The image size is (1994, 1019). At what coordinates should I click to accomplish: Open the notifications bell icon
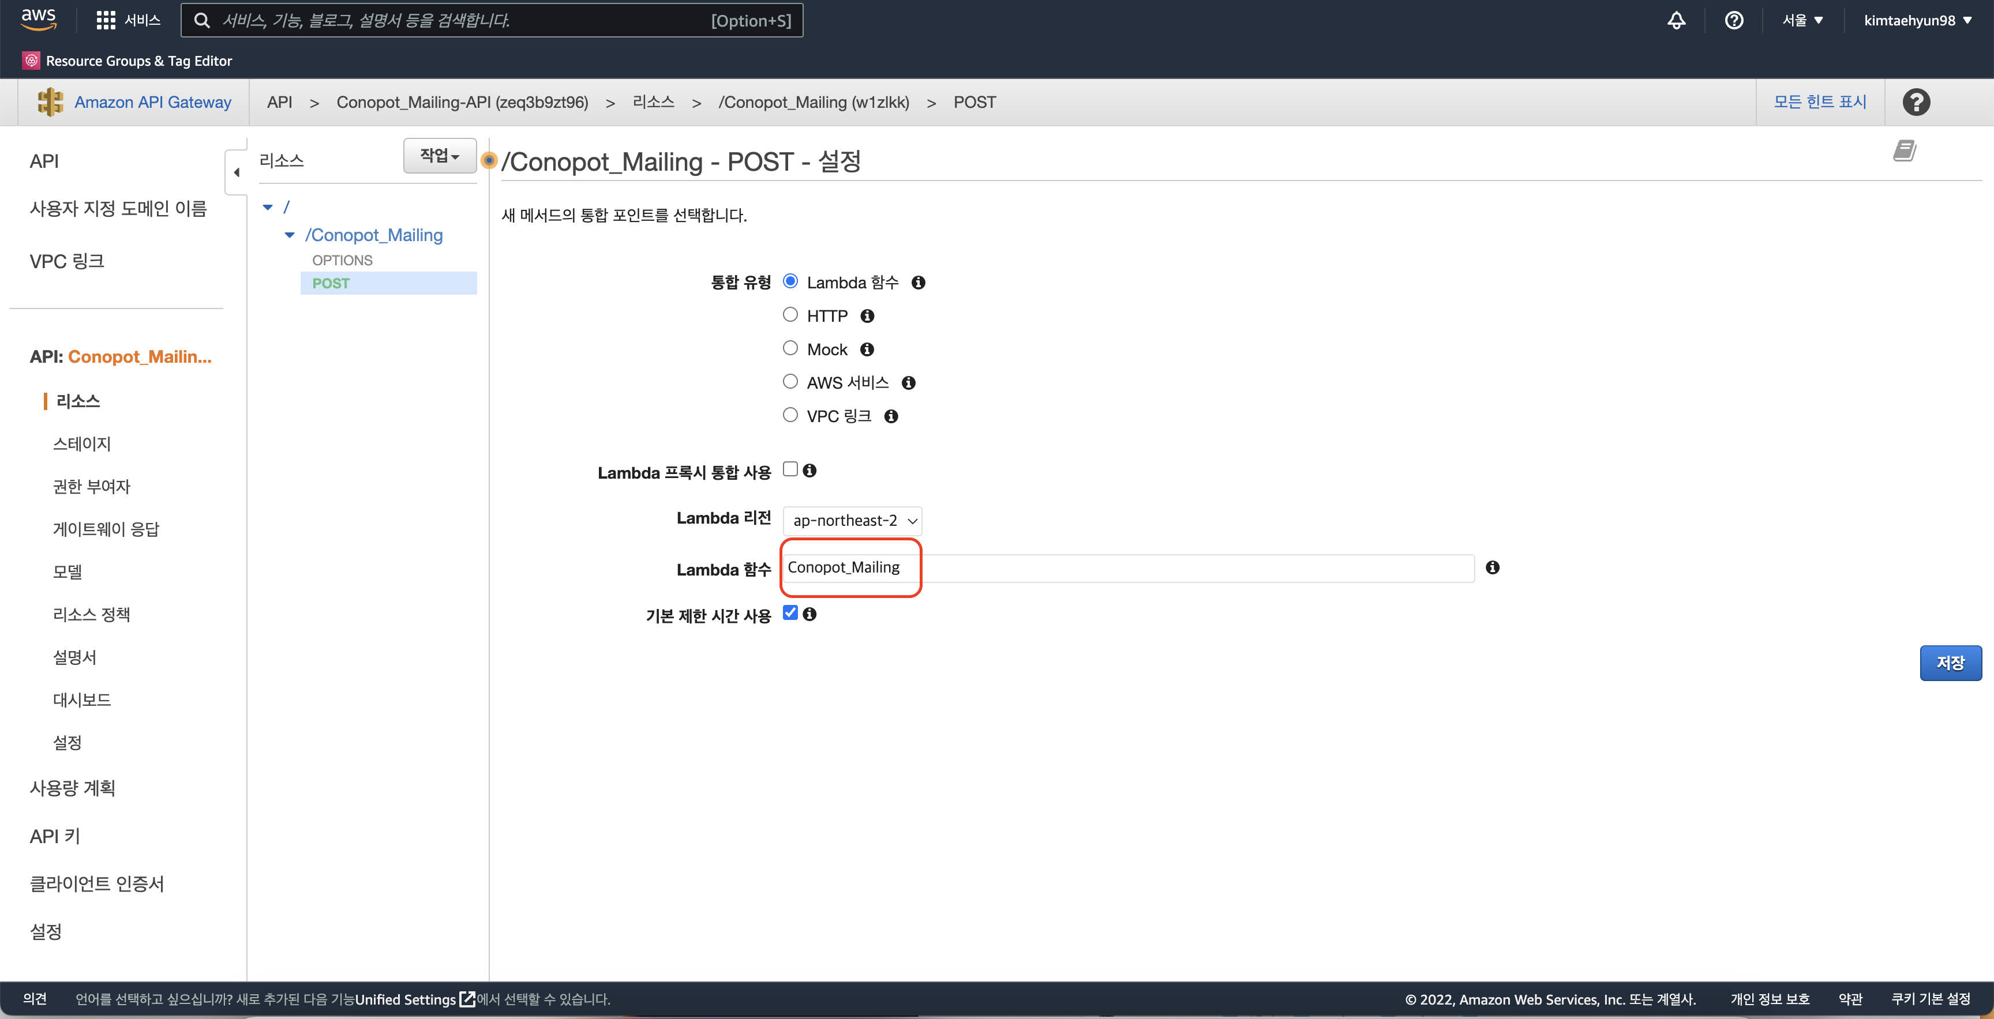(x=1676, y=20)
